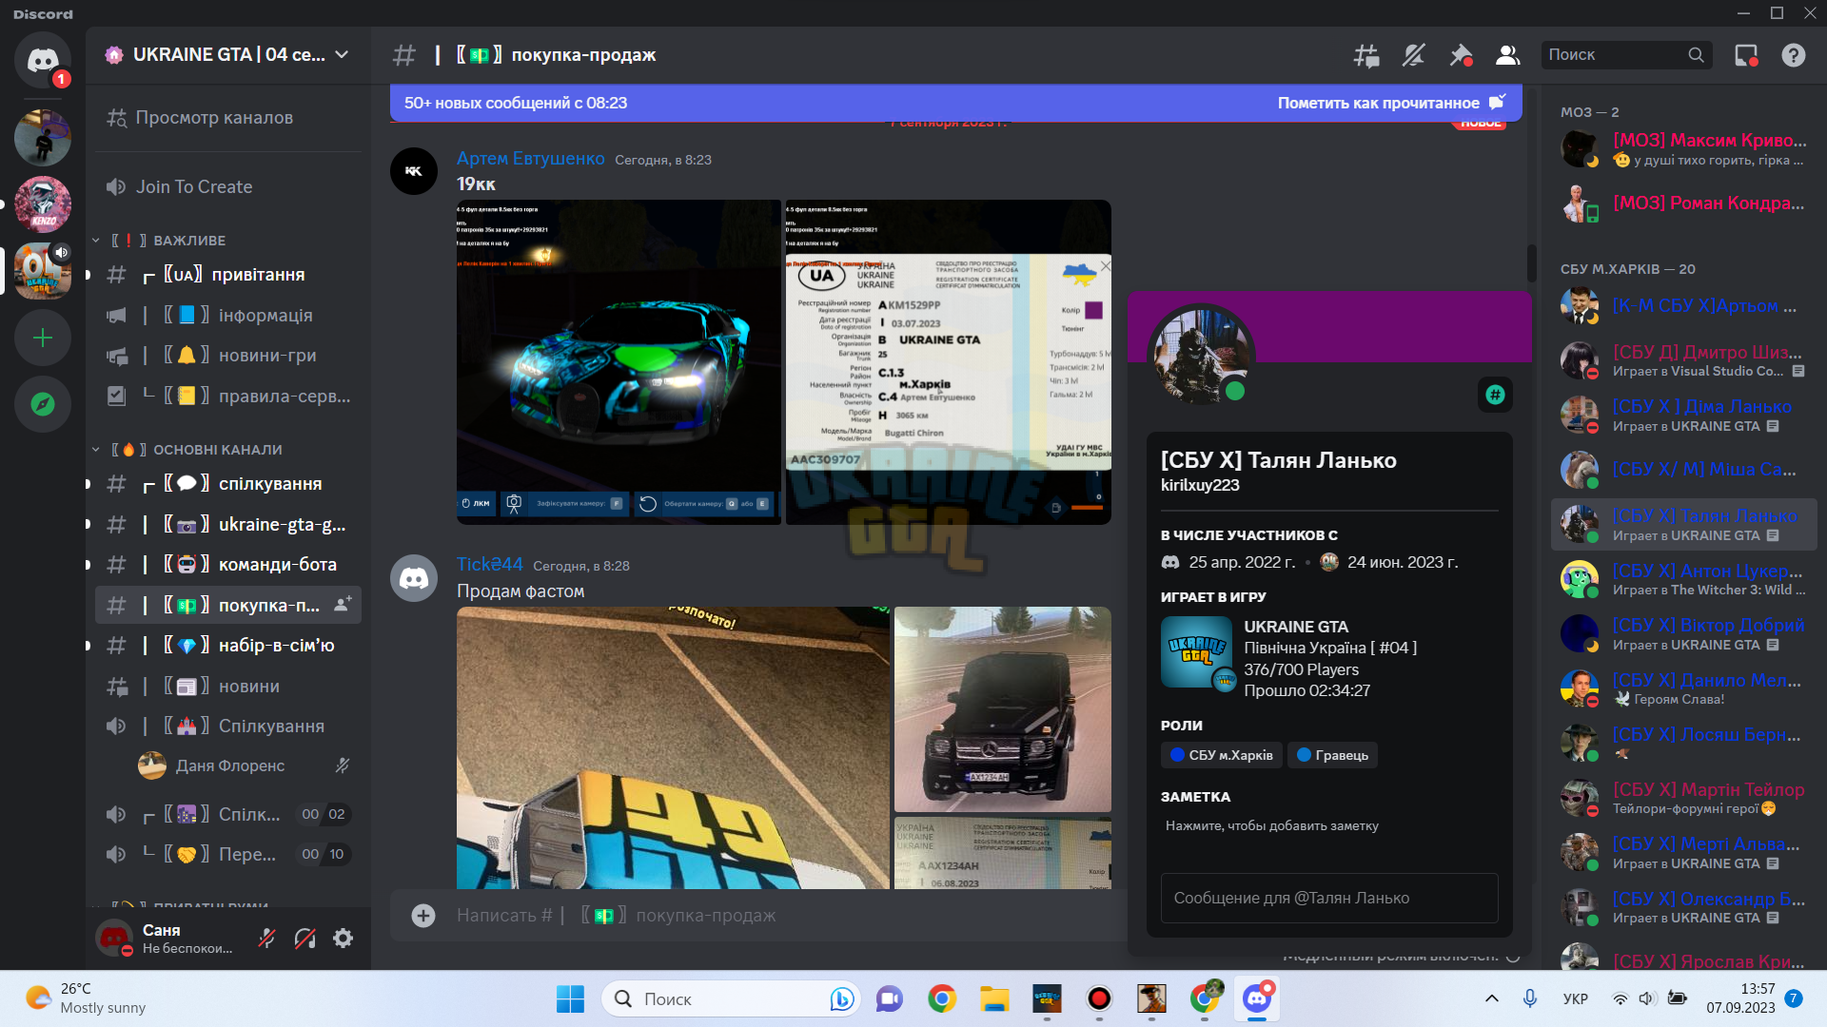Show hidden system tray icons

[1491, 998]
